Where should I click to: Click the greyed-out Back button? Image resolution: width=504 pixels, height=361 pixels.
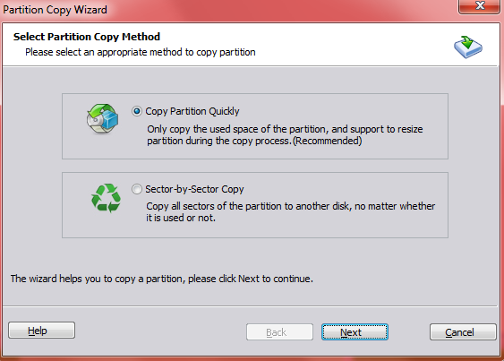[x=279, y=332]
